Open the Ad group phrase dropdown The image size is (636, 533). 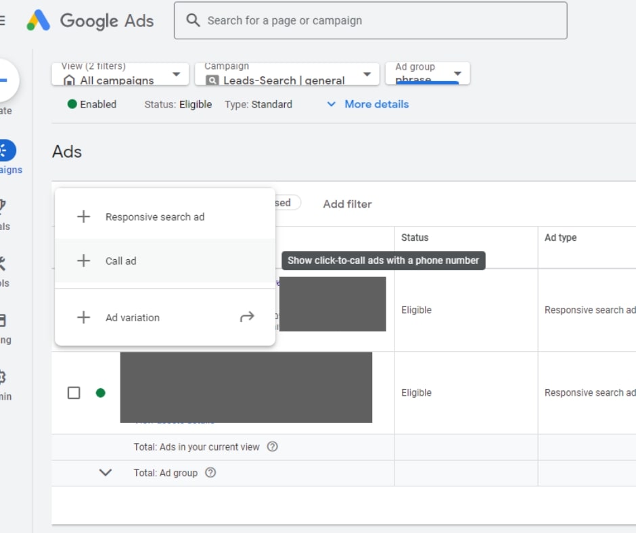[x=427, y=74]
